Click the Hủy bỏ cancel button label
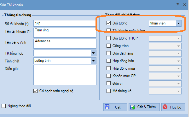The image size is (191, 117). 176,107
